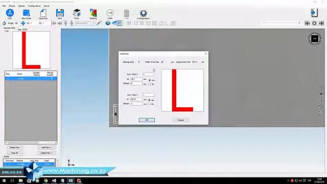Select first radio option for X spacing
Viewport: 327px width, 184px height.
[x=150, y=80]
